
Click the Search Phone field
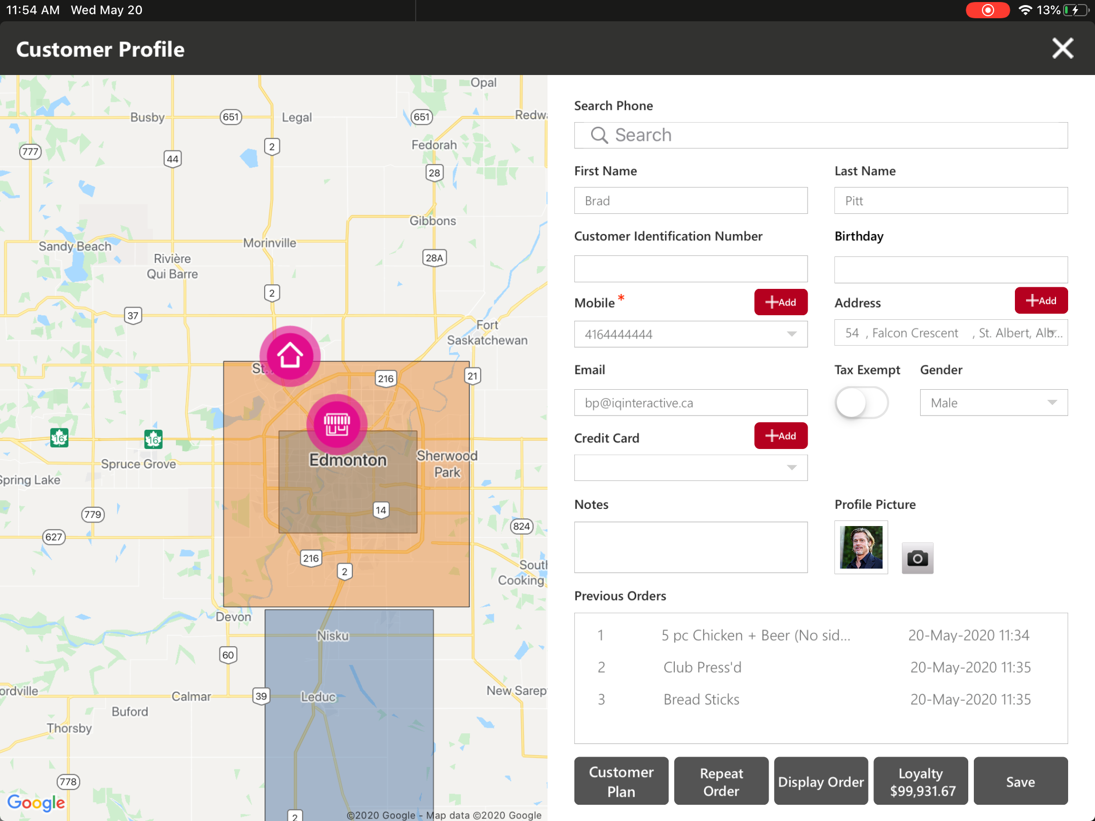(821, 135)
